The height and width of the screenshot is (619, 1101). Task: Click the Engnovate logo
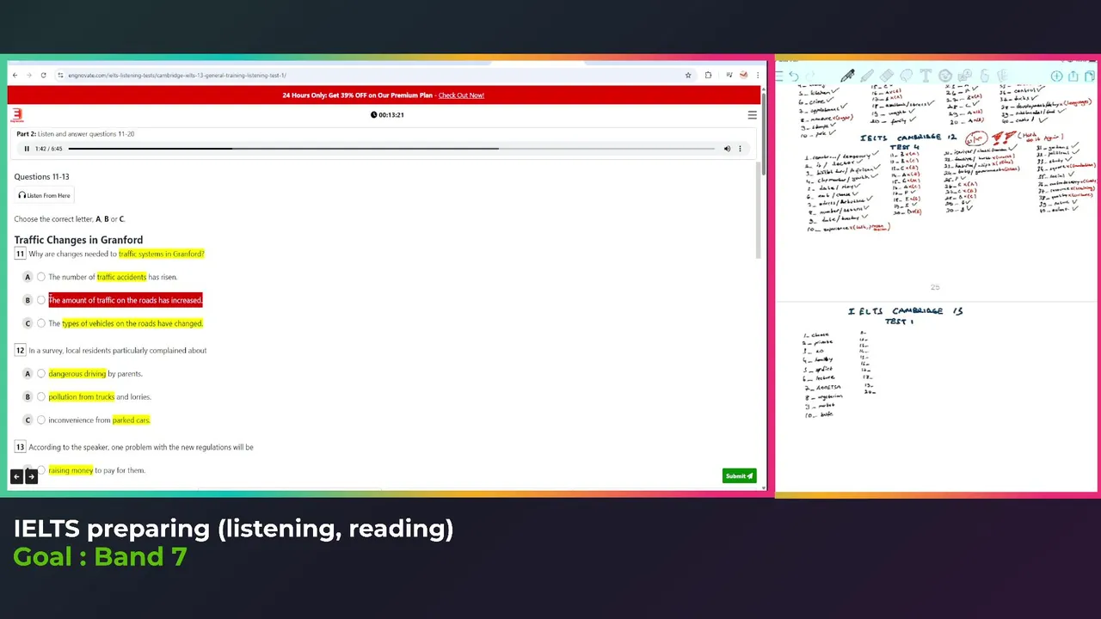pos(16,115)
